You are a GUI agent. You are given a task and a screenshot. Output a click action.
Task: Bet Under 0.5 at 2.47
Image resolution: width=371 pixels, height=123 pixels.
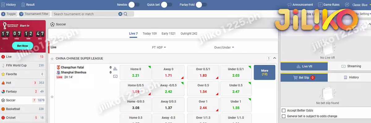pyautogui.click(x=236, y=89)
